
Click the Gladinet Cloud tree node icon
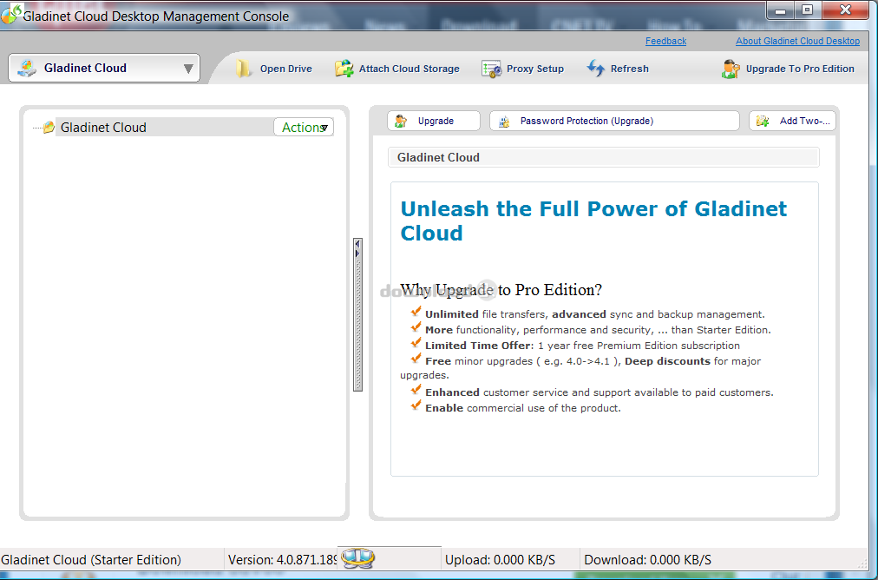(x=49, y=128)
